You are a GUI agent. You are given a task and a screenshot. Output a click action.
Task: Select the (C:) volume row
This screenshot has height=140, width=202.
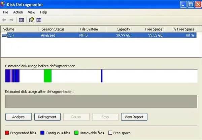click(99, 35)
